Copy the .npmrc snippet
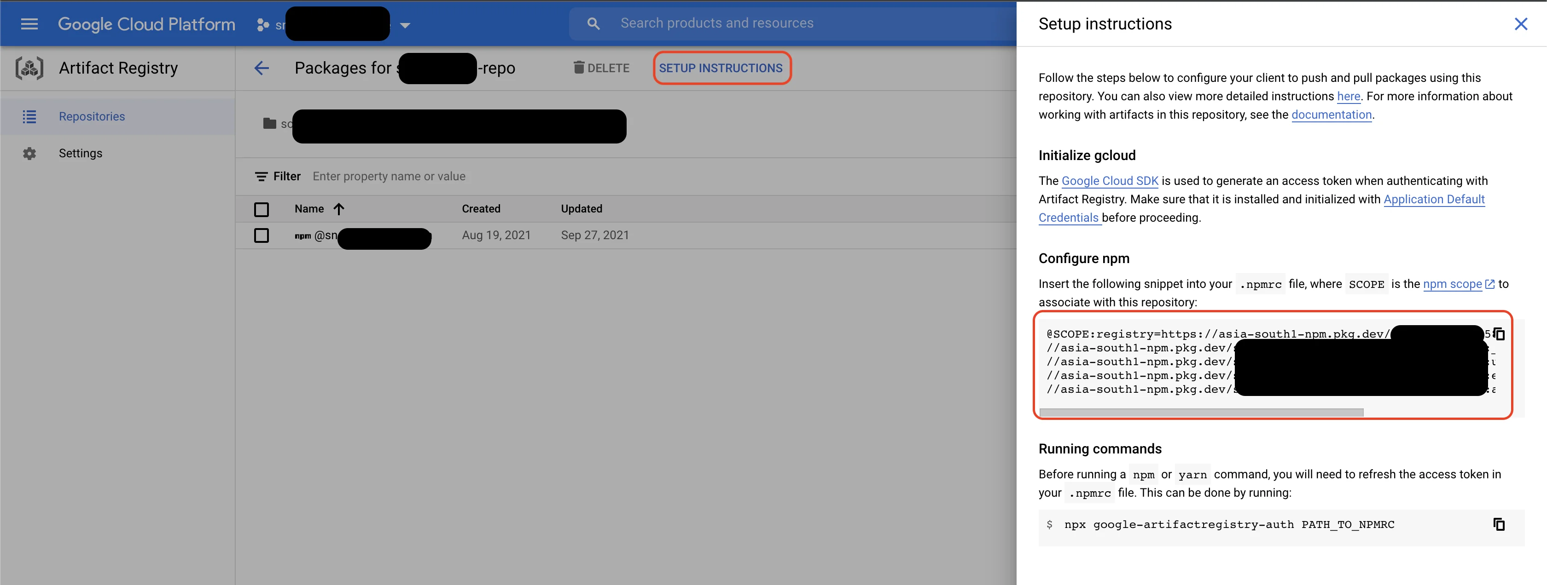Screen dimensions: 1547x585 1499,333
